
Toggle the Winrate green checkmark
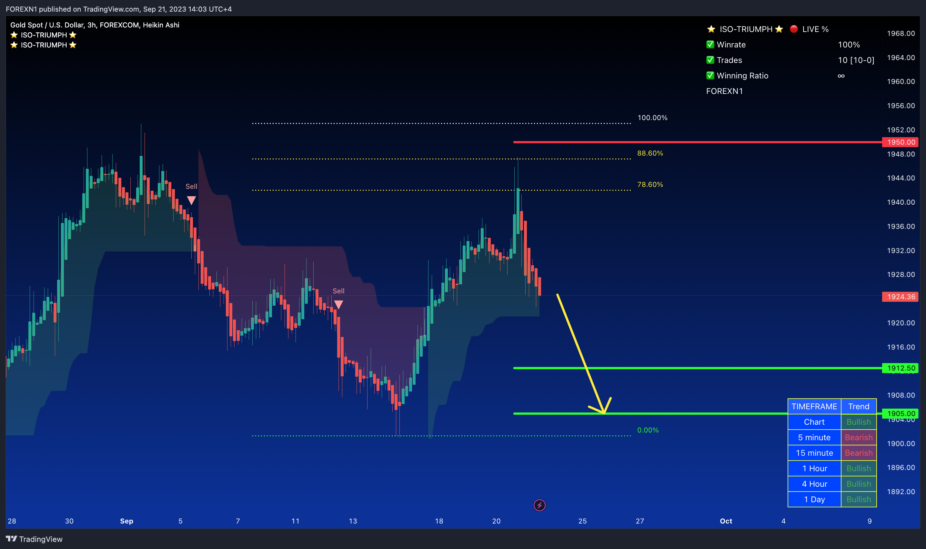pos(710,45)
